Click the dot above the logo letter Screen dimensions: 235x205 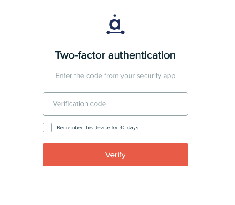point(115,15)
